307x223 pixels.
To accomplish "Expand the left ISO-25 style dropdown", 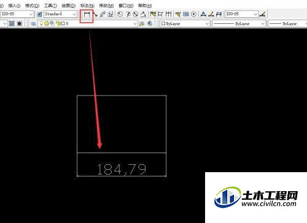I will pyautogui.click(x=31, y=14).
